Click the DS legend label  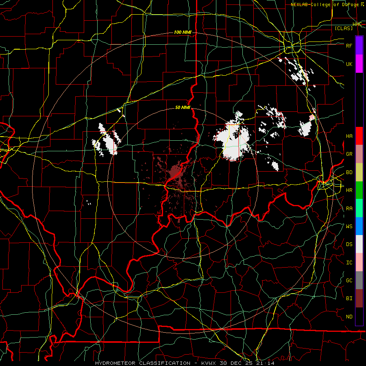[349, 244]
